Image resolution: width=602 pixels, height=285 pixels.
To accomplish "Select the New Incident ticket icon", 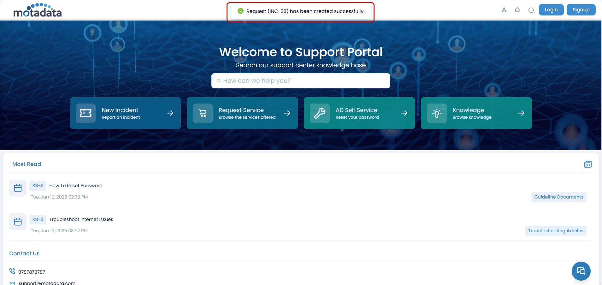I will click(85, 113).
